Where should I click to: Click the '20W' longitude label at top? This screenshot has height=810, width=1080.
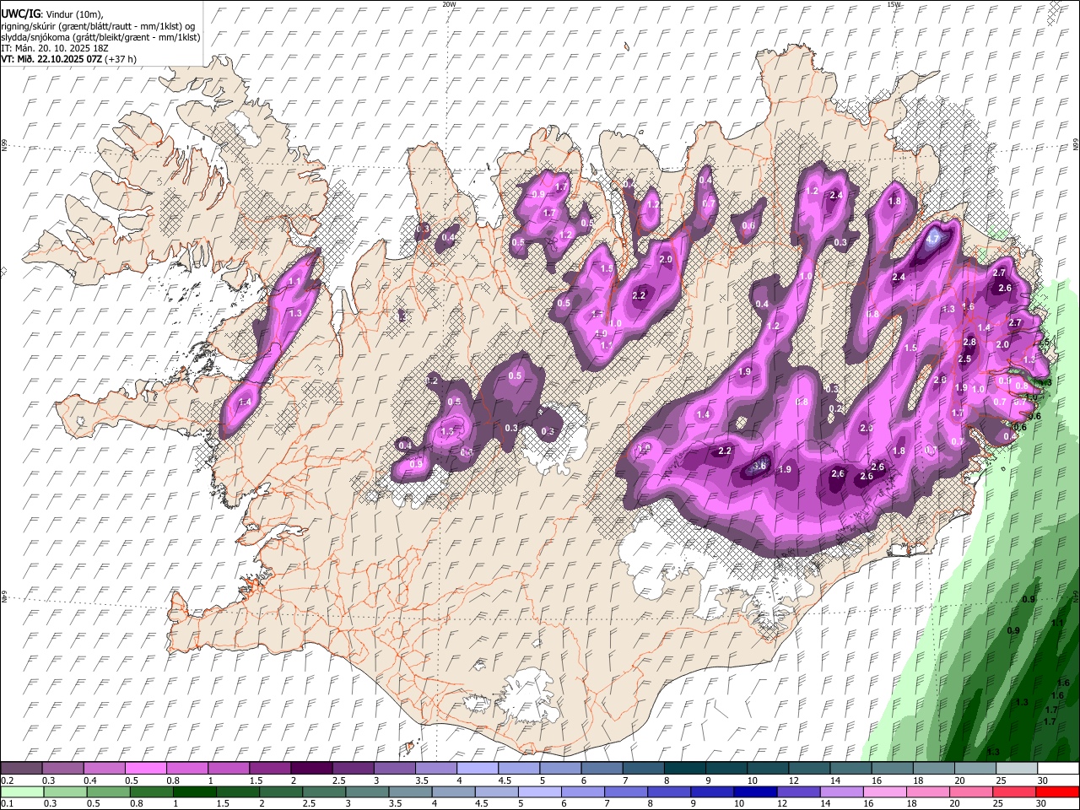tap(449, 4)
